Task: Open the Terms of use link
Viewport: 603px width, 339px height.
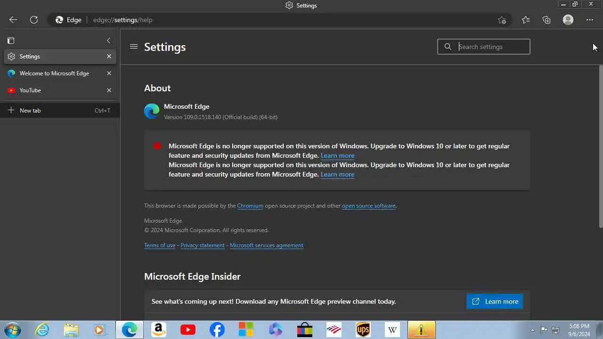Action: point(160,245)
